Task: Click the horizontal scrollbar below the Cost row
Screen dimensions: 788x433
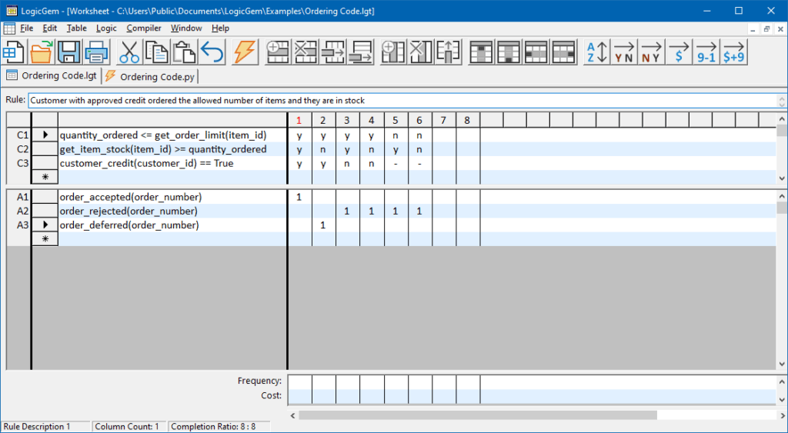Action: (477, 415)
